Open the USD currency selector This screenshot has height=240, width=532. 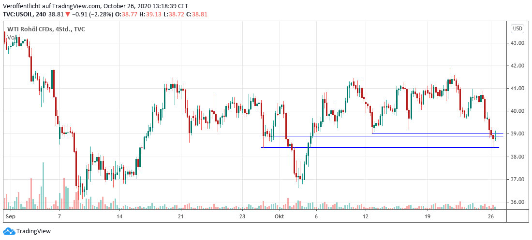(x=517, y=28)
